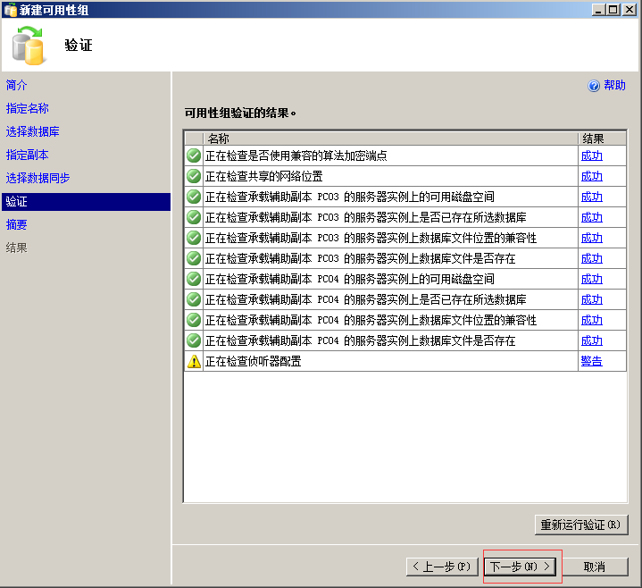The width and height of the screenshot is (642, 588).
Task: Go to the 简介 wizard page
Action: pos(17,85)
